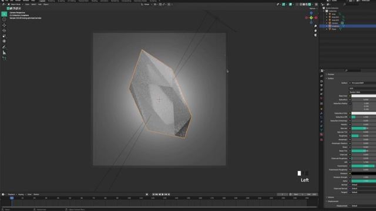376x211 pixels.
Task: Open viewport Select menu
Action: point(33,4)
